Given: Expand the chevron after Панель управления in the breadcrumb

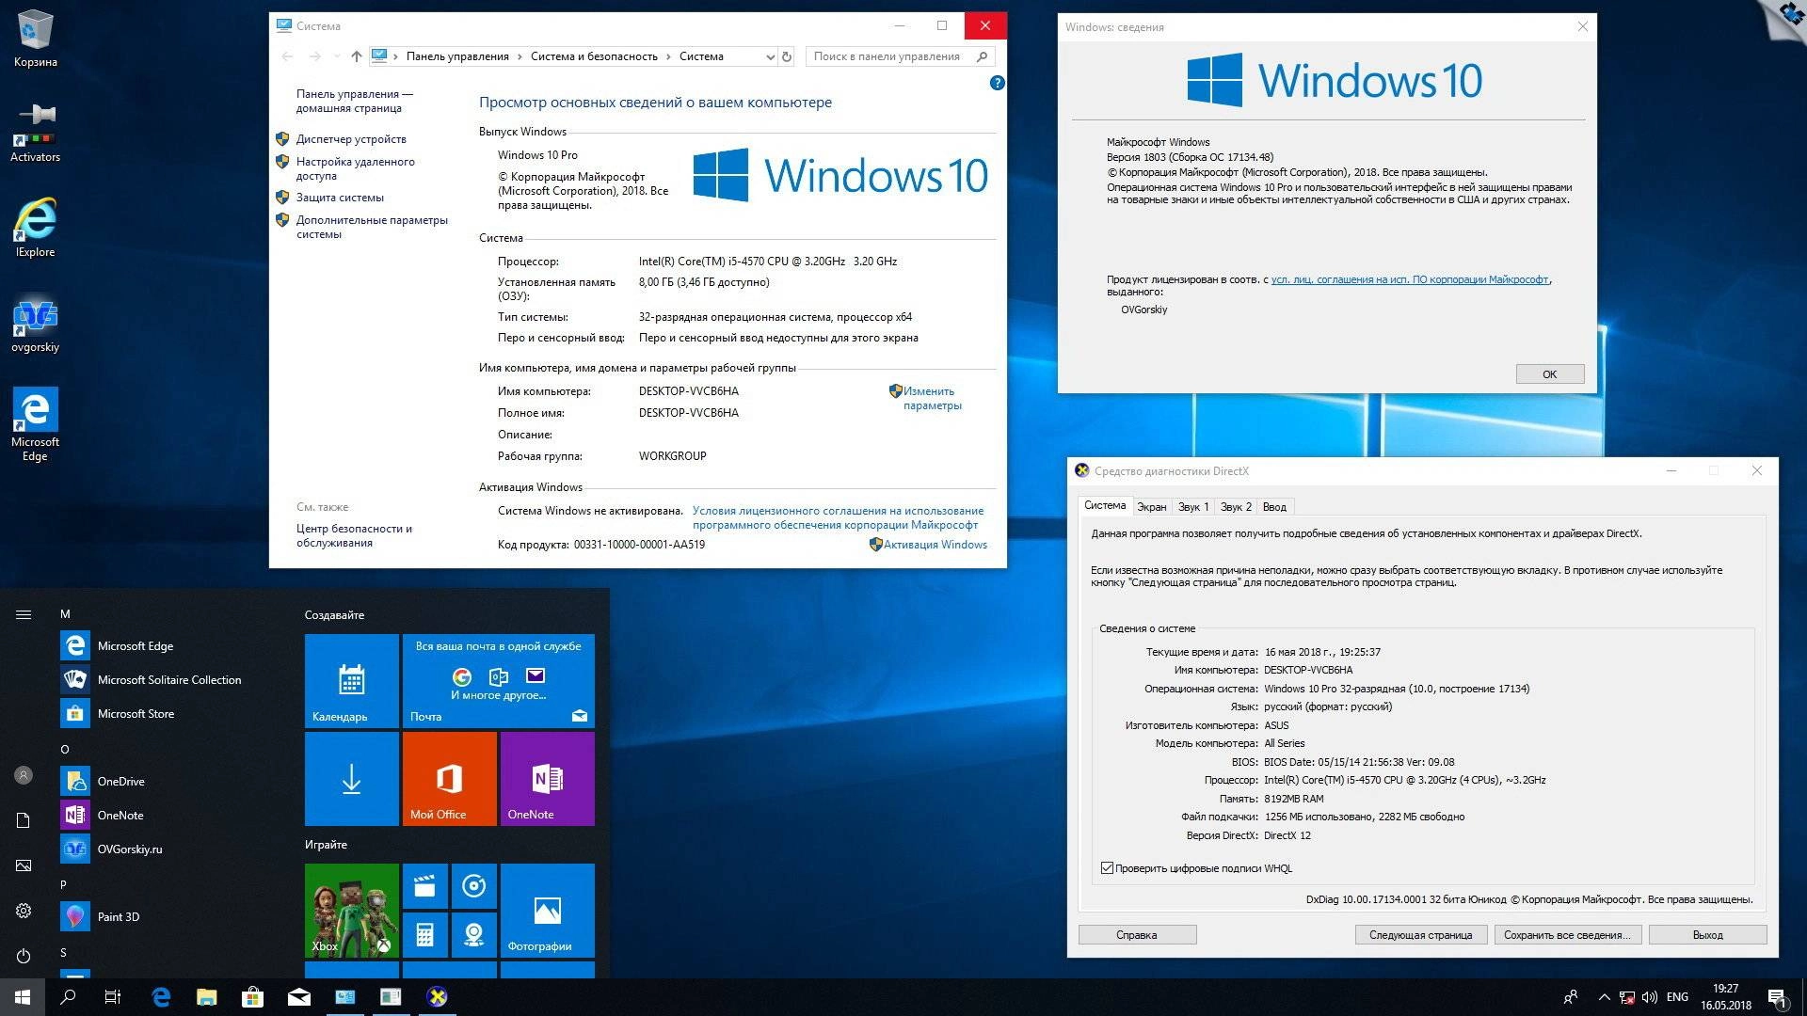Looking at the screenshot, I should coord(520,56).
